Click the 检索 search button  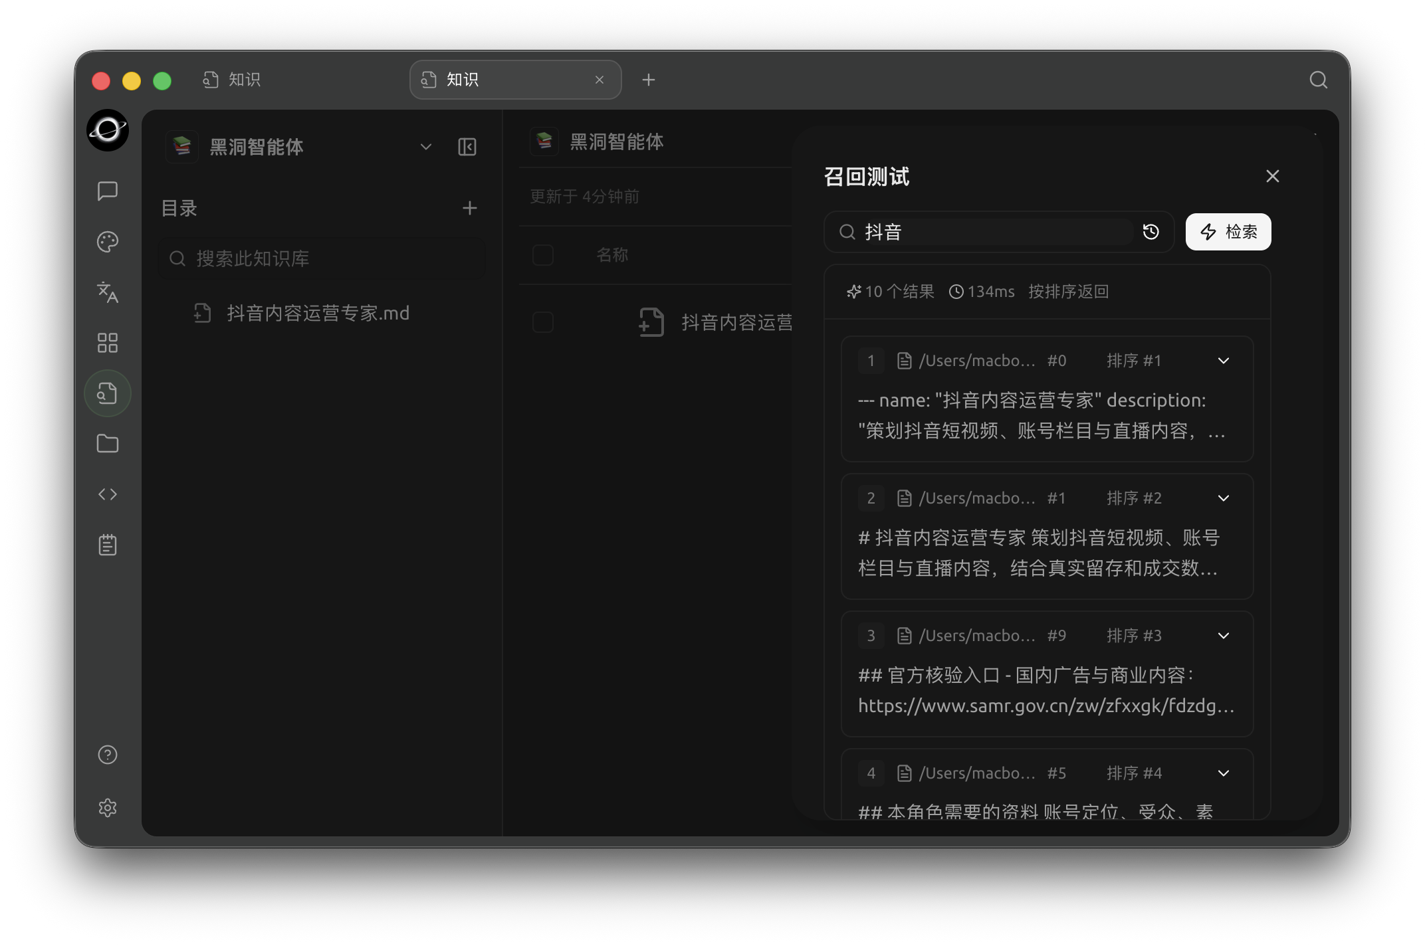click(1228, 232)
